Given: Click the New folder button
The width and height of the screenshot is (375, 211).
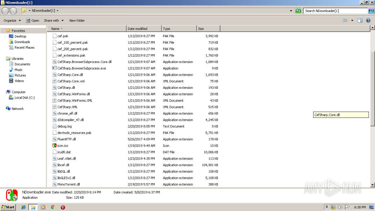Looking at the screenshot, I should [77, 21].
